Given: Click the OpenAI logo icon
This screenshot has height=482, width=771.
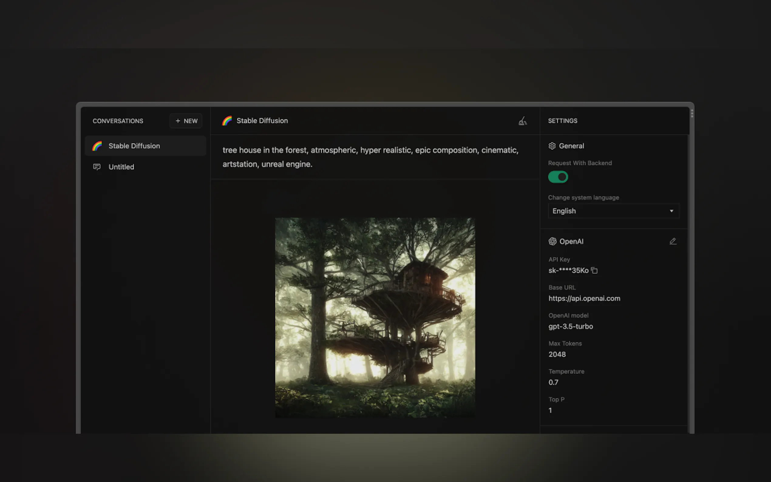Looking at the screenshot, I should tap(552, 241).
